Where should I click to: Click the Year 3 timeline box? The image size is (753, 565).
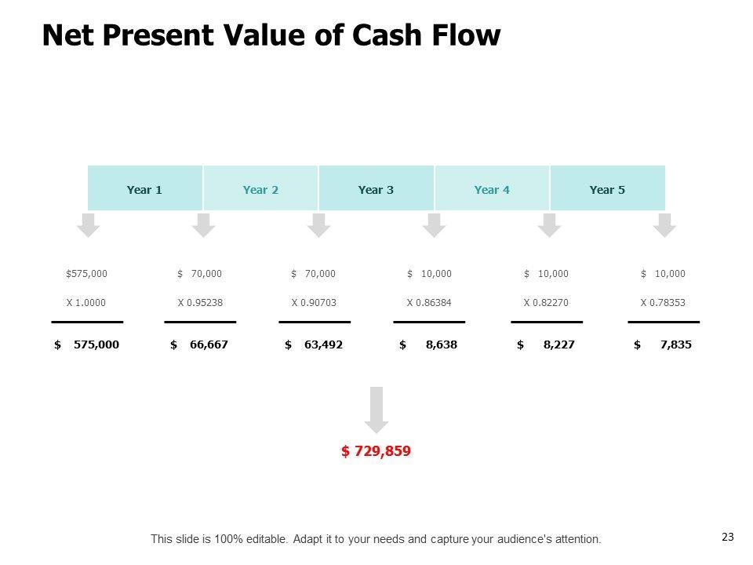pos(376,189)
